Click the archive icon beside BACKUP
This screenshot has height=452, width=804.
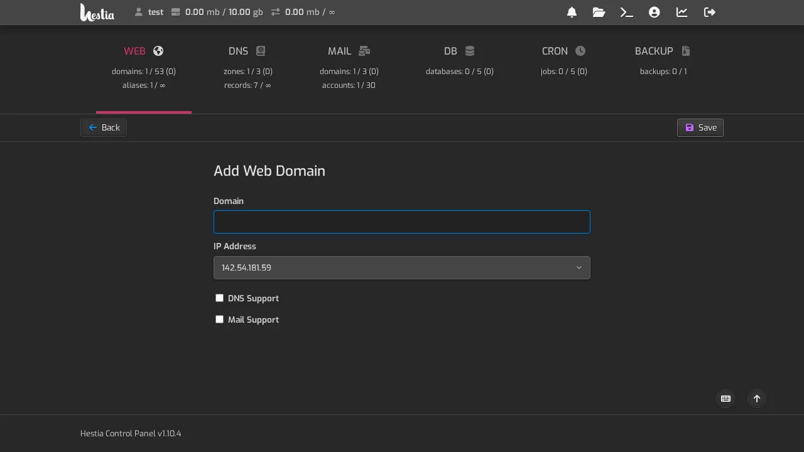pyautogui.click(x=686, y=51)
